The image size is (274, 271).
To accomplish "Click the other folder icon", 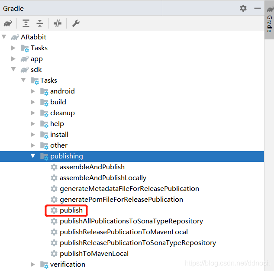I will (44, 146).
